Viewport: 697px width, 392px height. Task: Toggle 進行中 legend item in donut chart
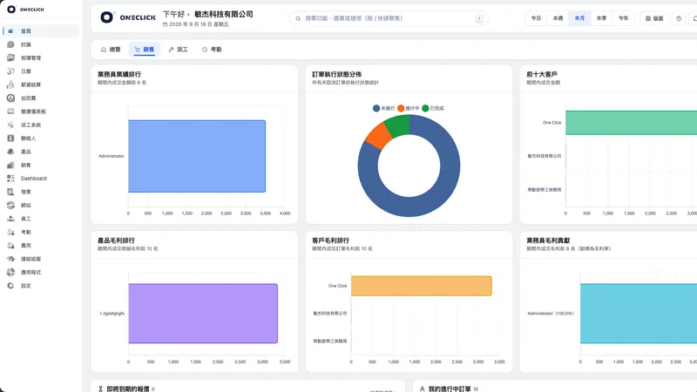point(408,108)
